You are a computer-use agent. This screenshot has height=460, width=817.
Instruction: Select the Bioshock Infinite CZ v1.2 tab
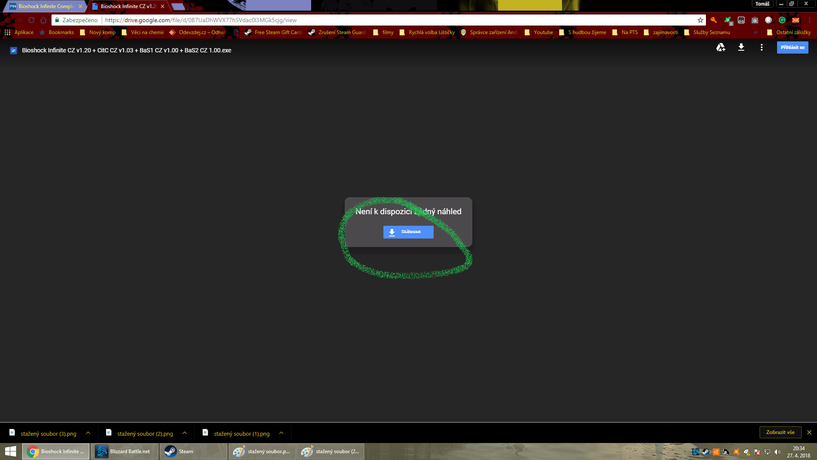(x=128, y=6)
